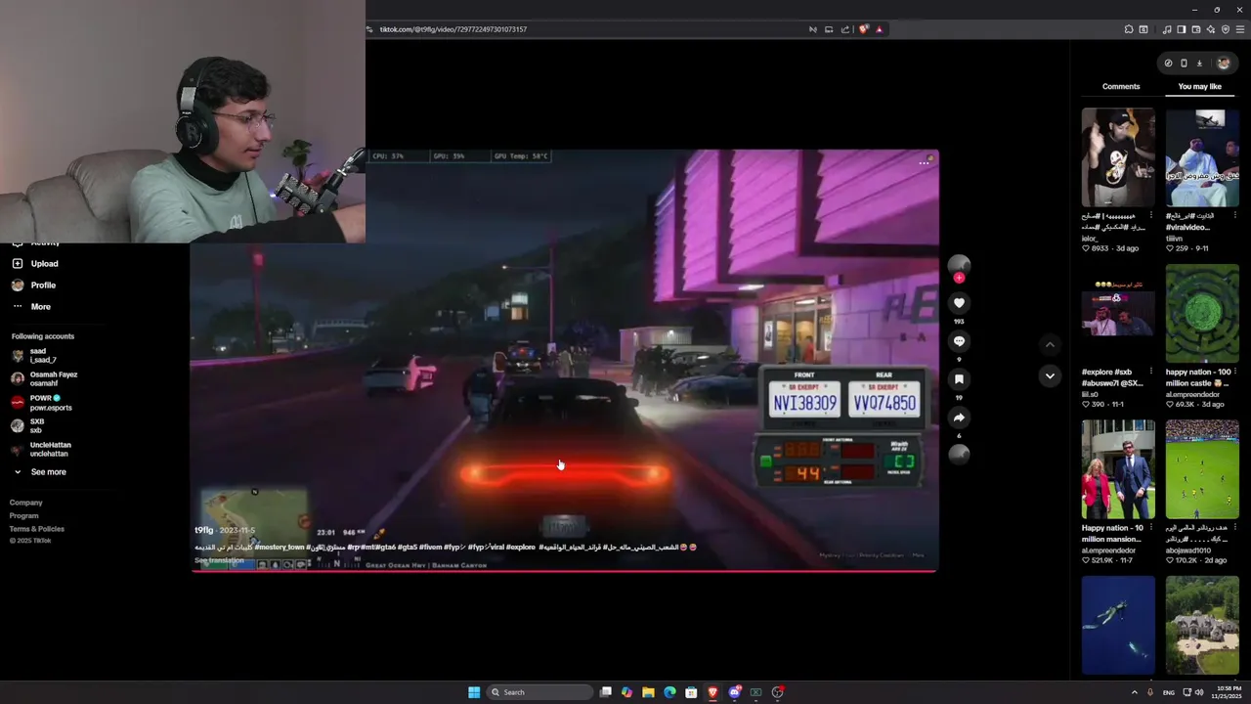
Task: Open the profile avatar menu
Action: click(1223, 64)
